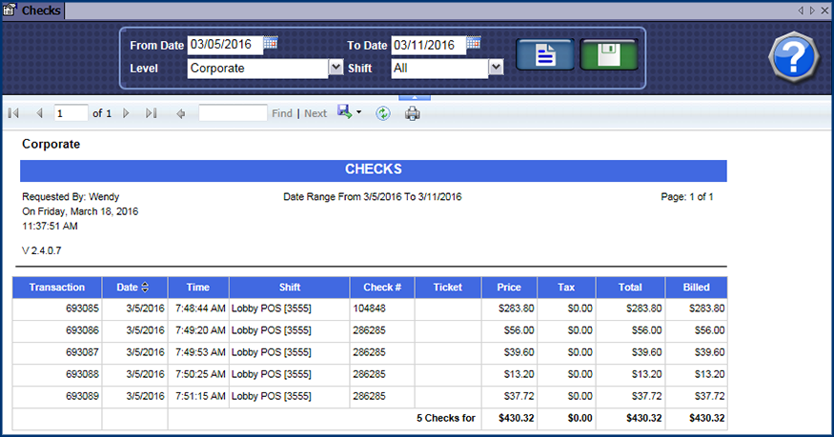The image size is (834, 437).
Task: Refresh the report with the green arrows icon
Action: coord(383,113)
